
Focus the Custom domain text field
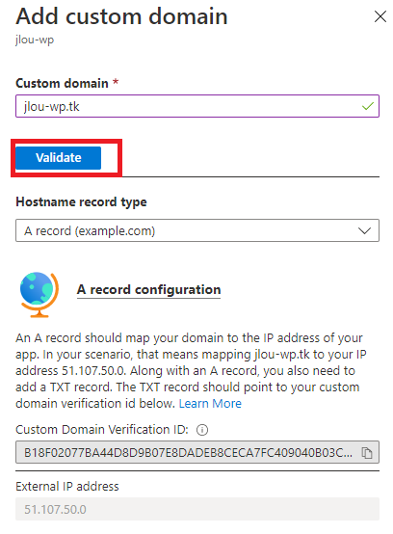click(197, 106)
